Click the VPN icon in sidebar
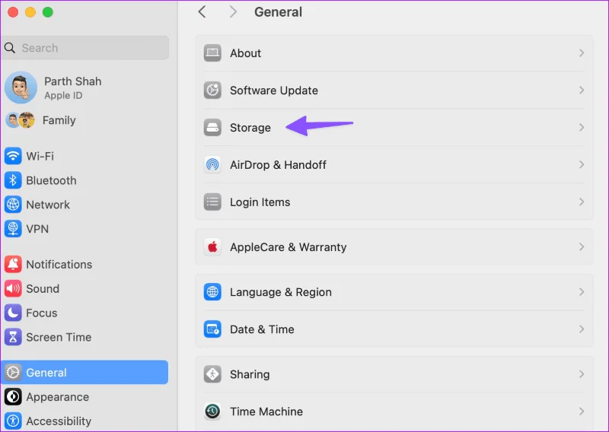The image size is (609, 432). 13,229
